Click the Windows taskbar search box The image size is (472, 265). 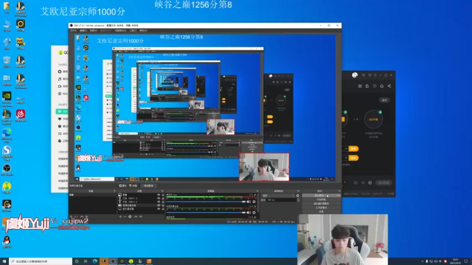tap(41, 261)
